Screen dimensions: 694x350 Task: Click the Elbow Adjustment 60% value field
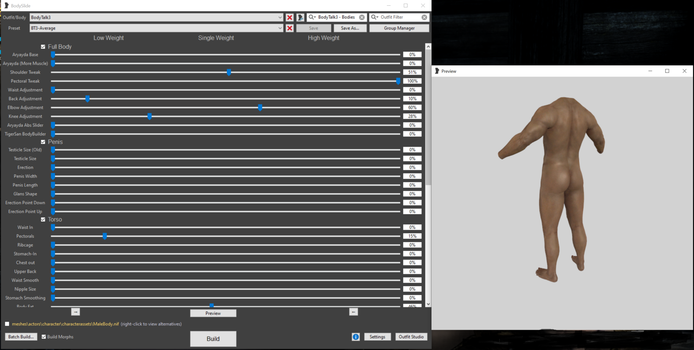pos(412,107)
